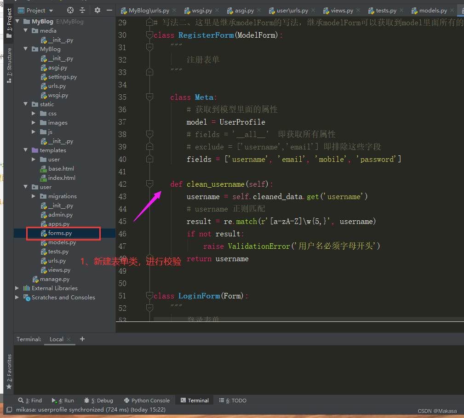Select manage.py file
Image resolution: width=464 pixels, height=418 pixels.
coord(51,279)
